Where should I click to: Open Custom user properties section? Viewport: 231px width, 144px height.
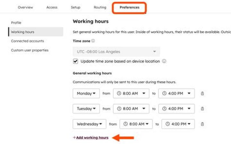(x=30, y=50)
